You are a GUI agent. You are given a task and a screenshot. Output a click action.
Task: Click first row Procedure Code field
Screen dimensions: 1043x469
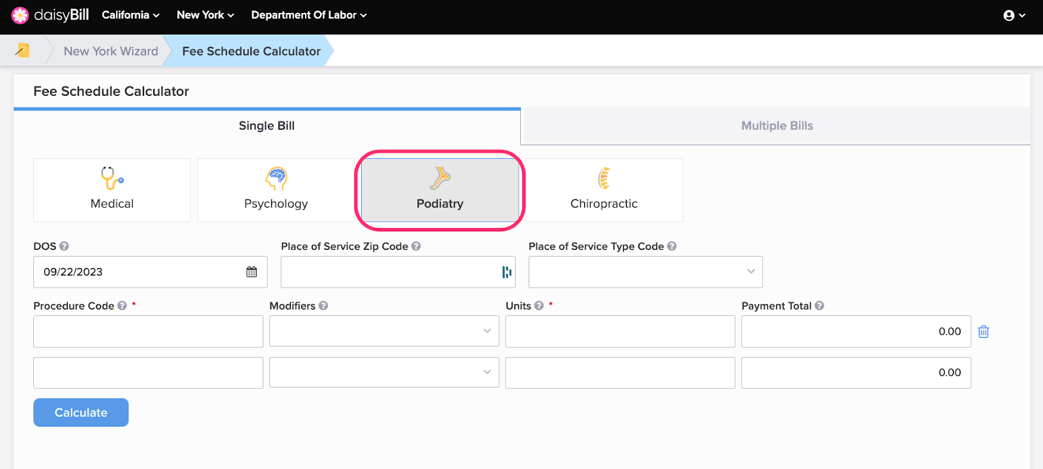pos(148,331)
